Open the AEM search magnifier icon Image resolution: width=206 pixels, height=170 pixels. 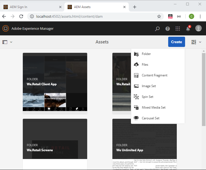tap(157, 29)
